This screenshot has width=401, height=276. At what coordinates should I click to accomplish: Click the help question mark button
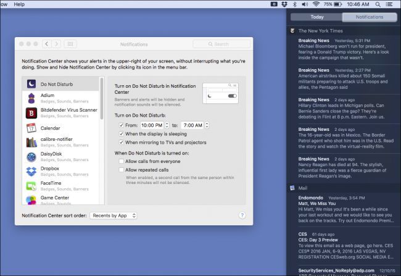(x=242, y=215)
